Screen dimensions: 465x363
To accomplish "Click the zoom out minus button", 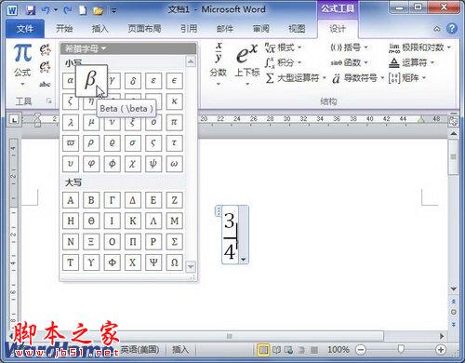I will tap(361, 350).
